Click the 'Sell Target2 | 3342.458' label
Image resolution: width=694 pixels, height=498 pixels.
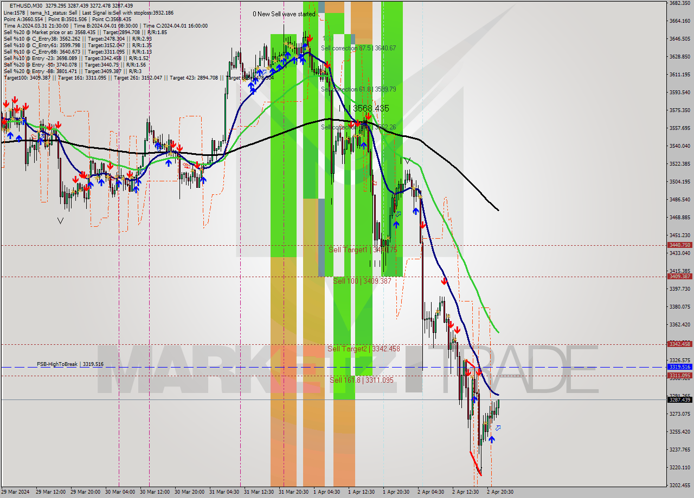point(363,349)
